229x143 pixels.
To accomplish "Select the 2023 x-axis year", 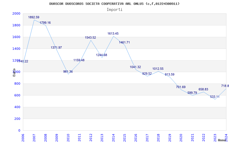I will pos(215,138).
